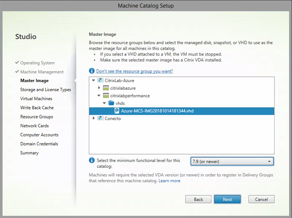
Task: Collapse the vhds folder node
Action: (x=104, y=103)
